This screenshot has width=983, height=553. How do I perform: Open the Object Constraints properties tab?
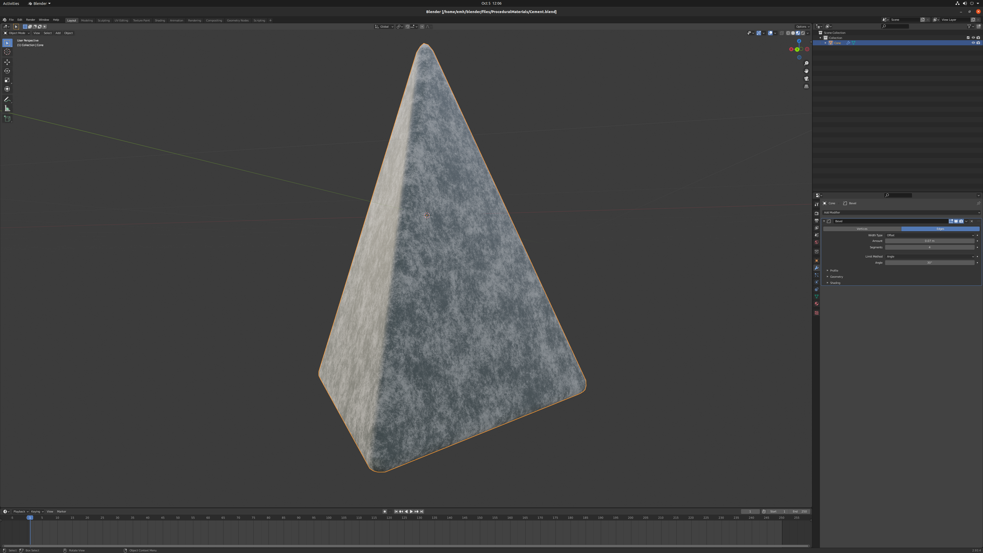(816, 290)
